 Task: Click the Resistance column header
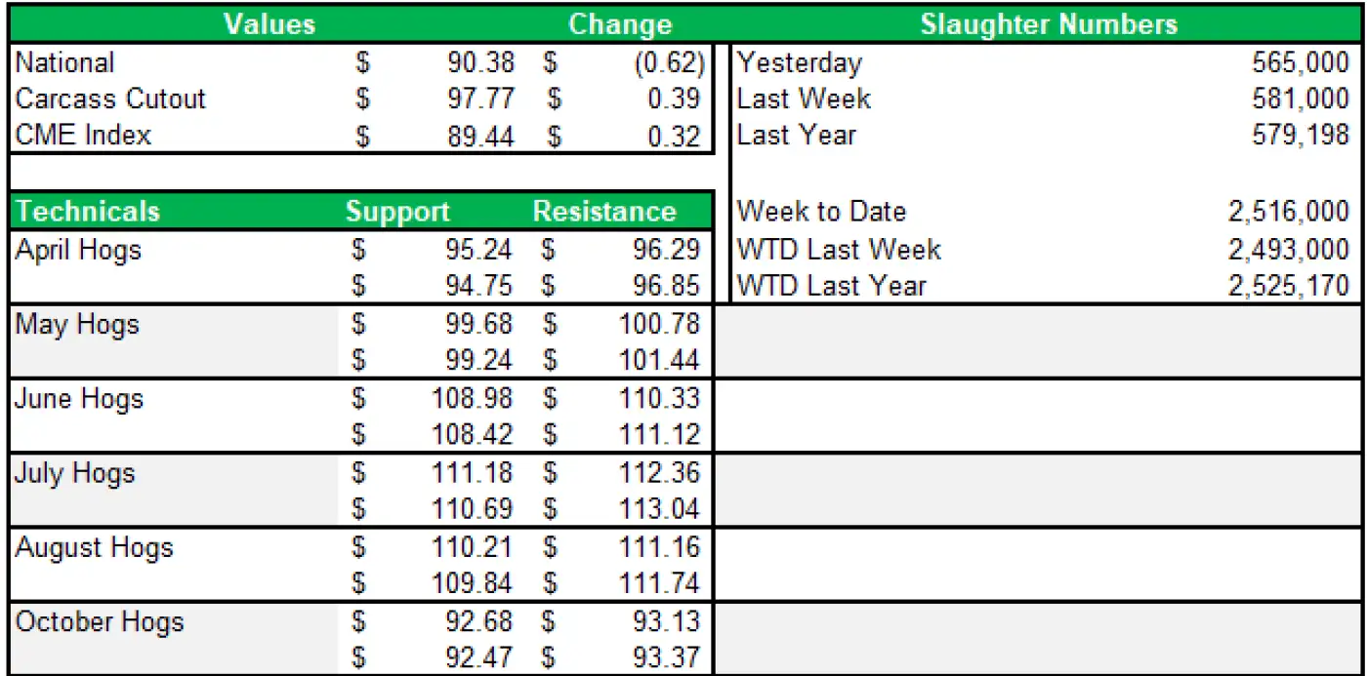(604, 212)
